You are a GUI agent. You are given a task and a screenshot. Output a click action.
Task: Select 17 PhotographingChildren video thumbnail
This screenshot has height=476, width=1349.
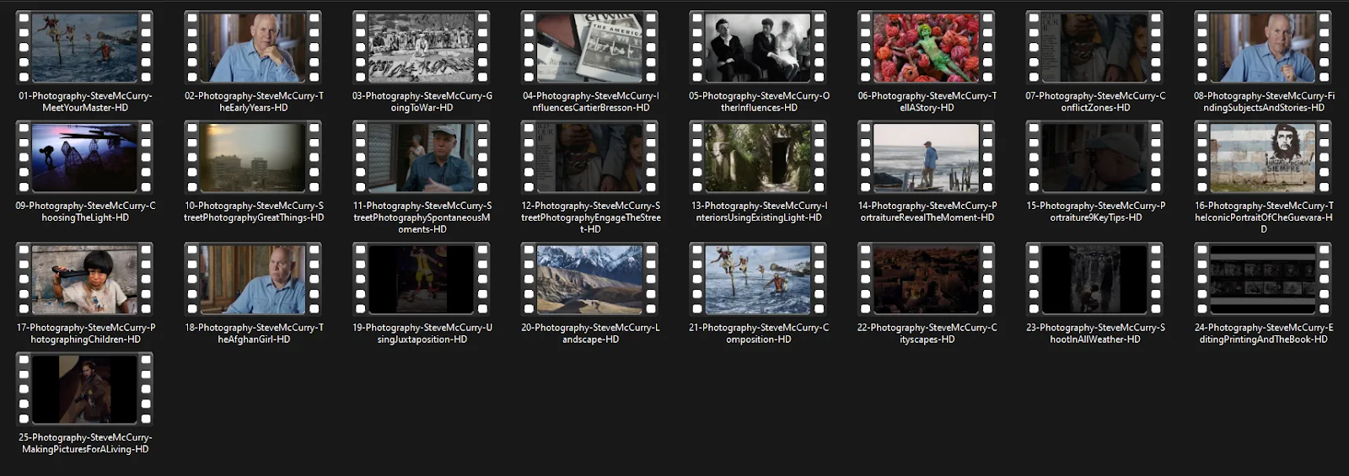click(x=84, y=280)
